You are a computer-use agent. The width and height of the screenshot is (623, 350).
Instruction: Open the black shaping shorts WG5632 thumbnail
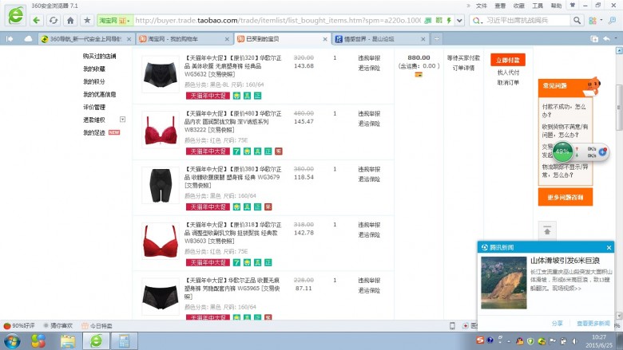(x=161, y=74)
